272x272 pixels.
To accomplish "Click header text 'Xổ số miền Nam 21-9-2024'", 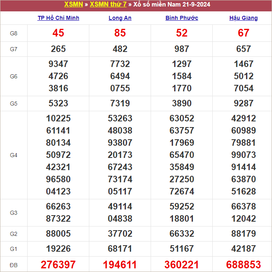I will (172, 4).
